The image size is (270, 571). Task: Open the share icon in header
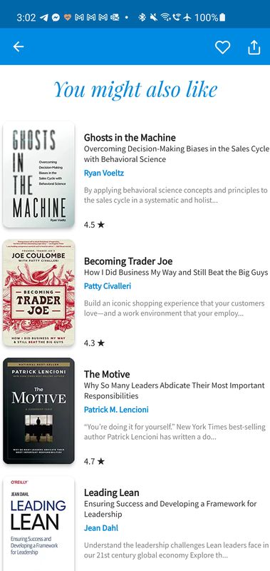(x=254, y=47)
